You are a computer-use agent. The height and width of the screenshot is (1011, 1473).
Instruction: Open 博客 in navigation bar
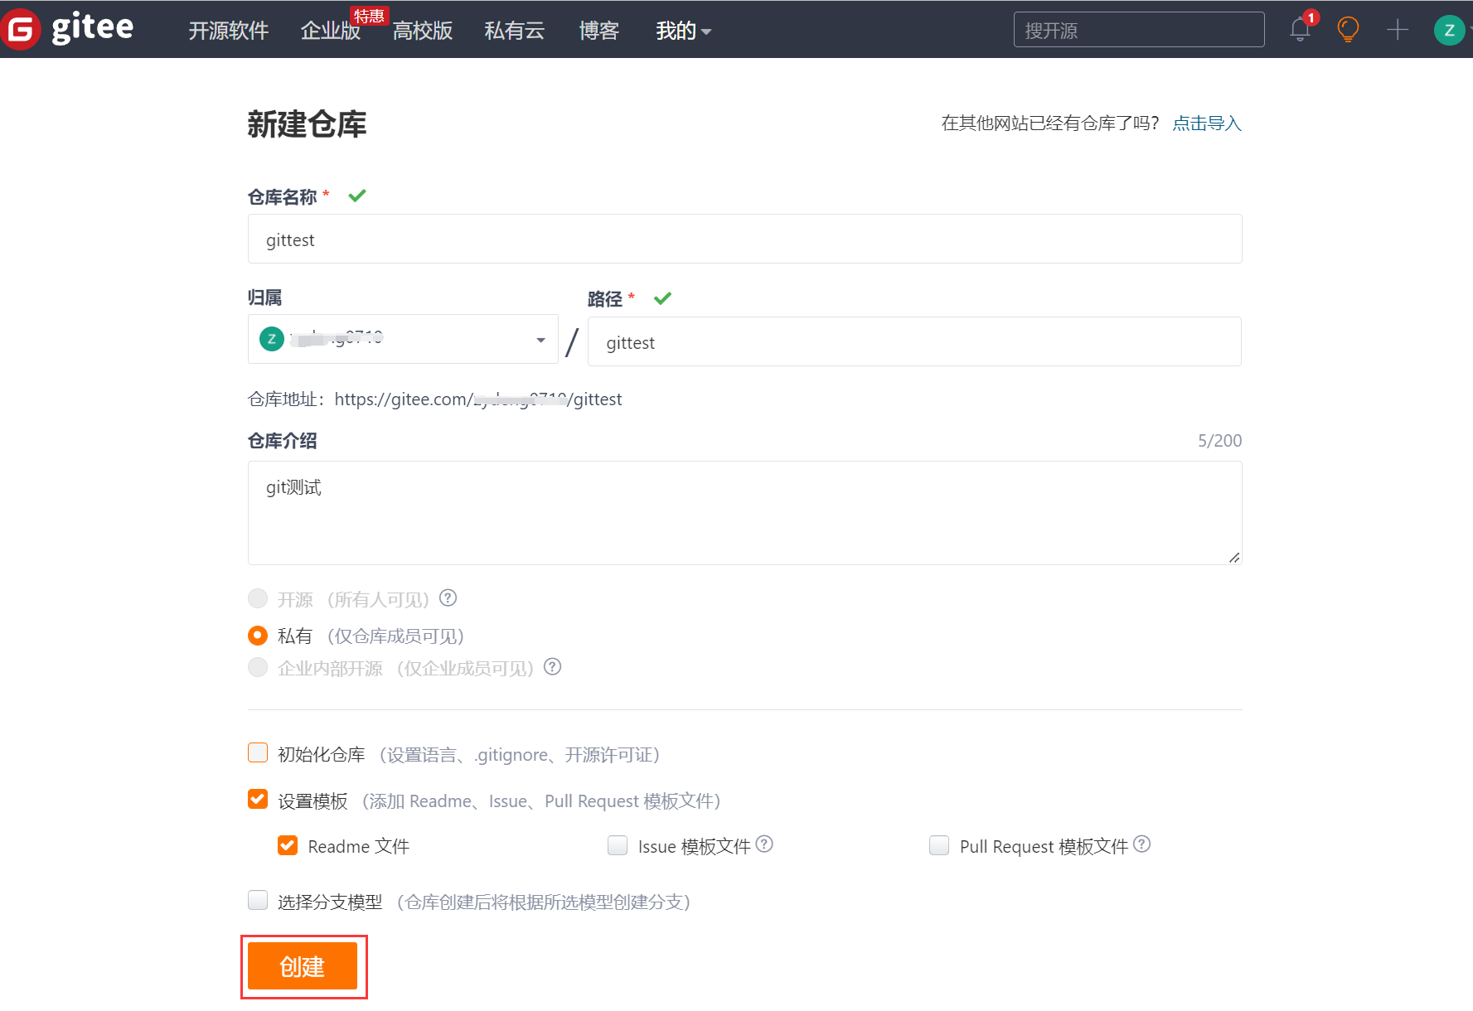(598, 31)
